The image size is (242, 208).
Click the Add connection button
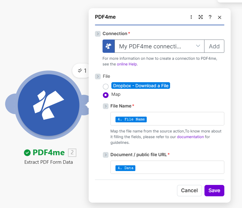tap(214, 46)
